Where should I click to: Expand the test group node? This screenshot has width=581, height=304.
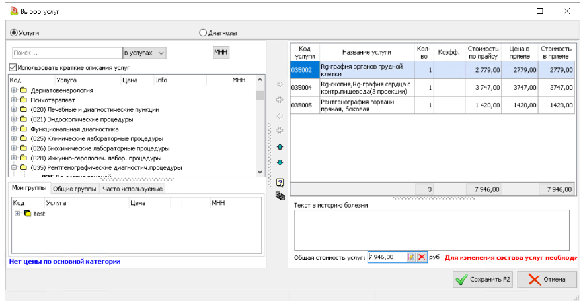pos(17,214)
